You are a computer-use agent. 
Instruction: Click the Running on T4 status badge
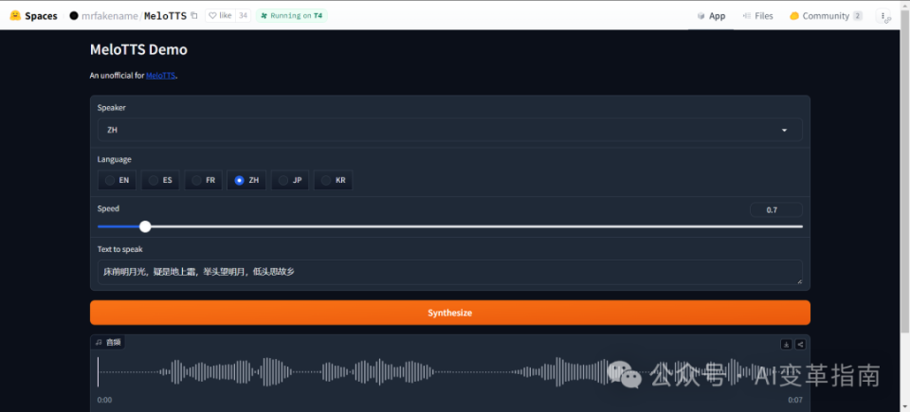coord(291,16)
